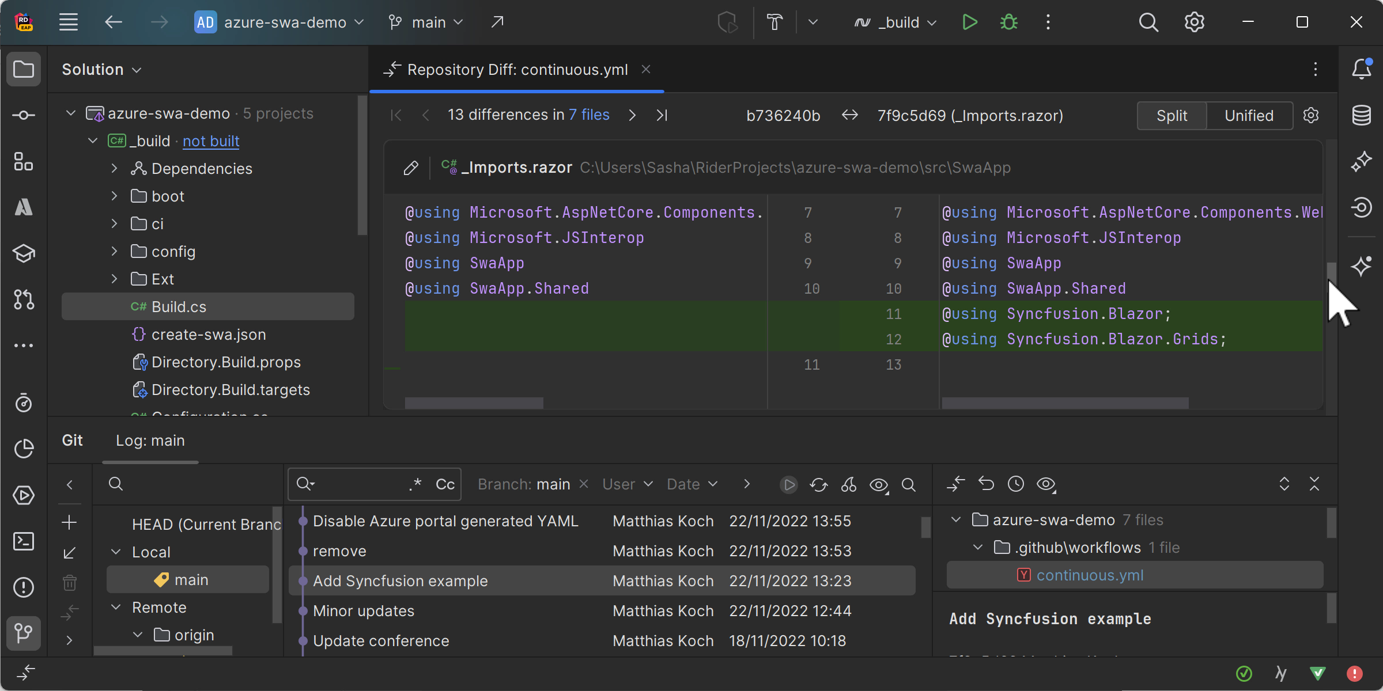Open the Commit tool window
Image resolution: width=1383 pixels, height=691 pixels.
(x=24, y=115)
